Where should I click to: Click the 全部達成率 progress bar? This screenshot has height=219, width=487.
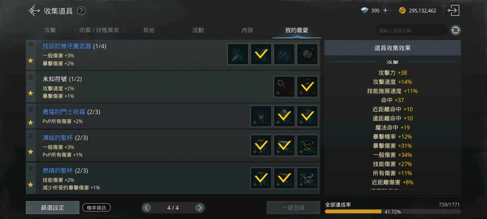tap(393, 211)
